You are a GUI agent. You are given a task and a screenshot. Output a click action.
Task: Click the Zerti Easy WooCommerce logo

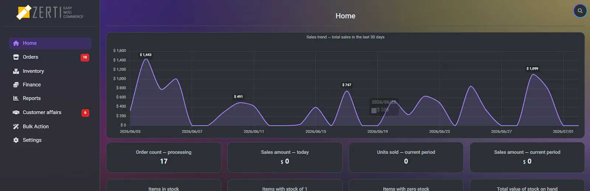[50, 12]
